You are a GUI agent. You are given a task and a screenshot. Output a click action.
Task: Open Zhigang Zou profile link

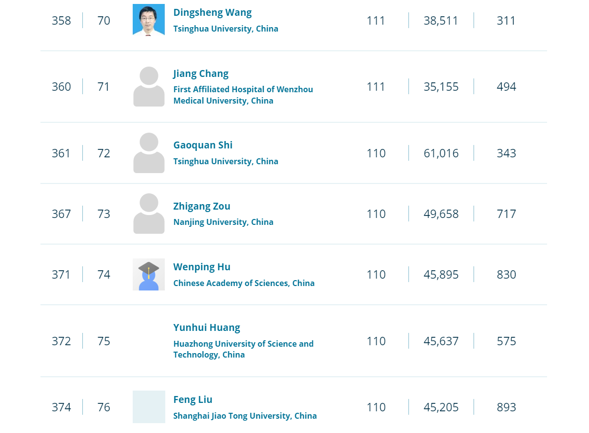(x=202, y=206)
